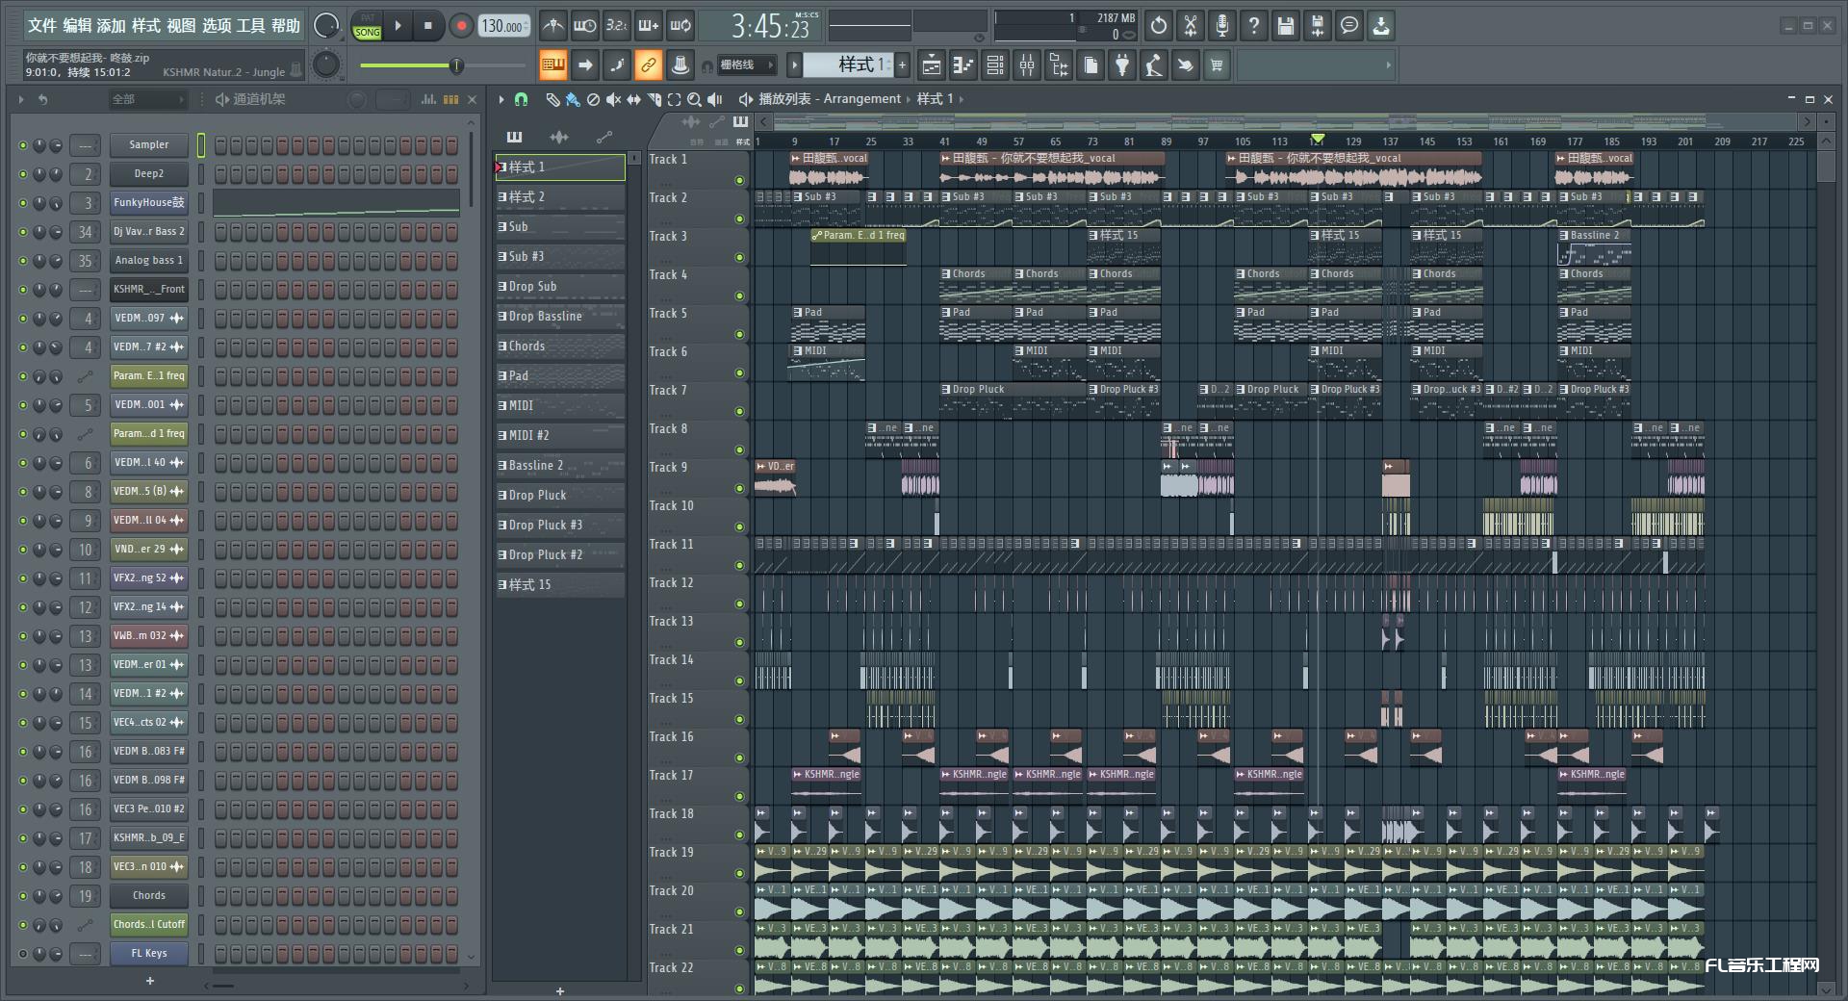The height and width of the screenshot is (1001, 1848).
Task: Select the Drop Bassline pattern in picker
Action: coord(560,317)
